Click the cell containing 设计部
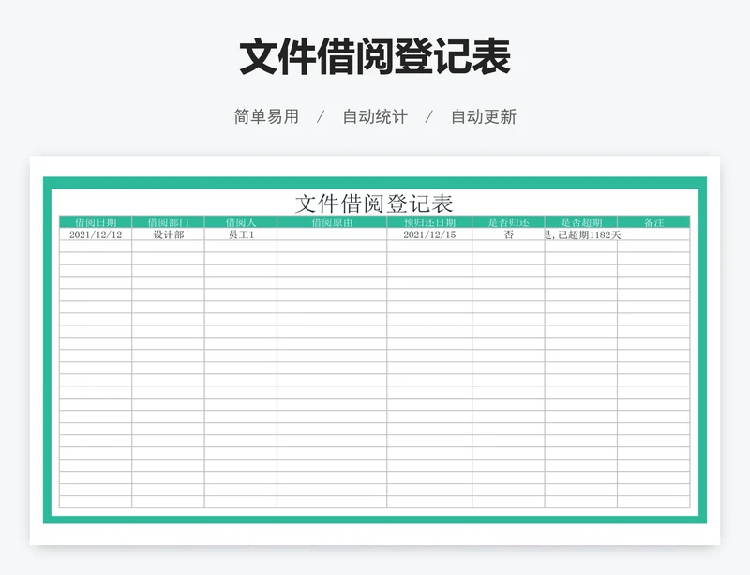Image resolution: width=750 pixels, height=575 pixels. coord(169,235)
